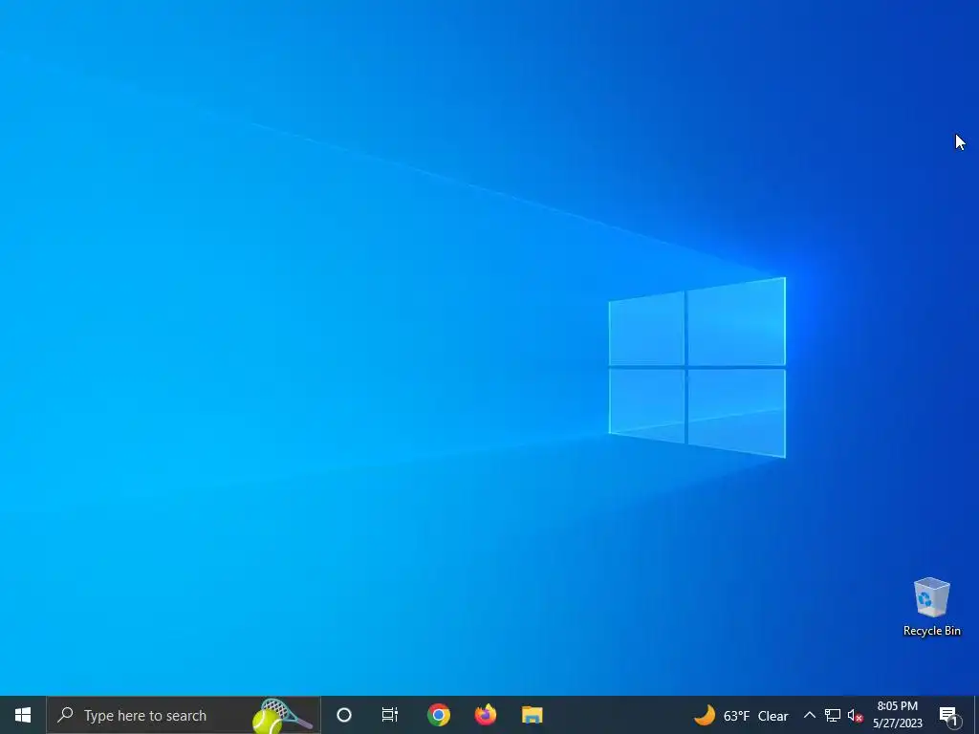979x734 pixels.
Task: Open the clock showing 8:05 PM
Action: (897, 715)
